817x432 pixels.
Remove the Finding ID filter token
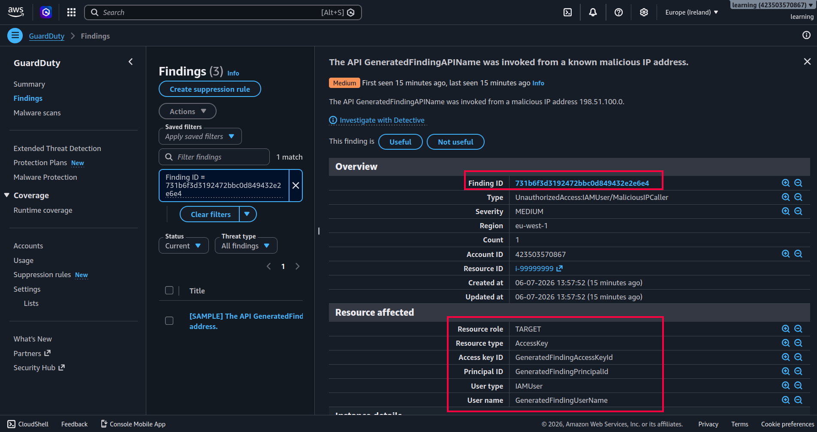(x=296, y=185)
